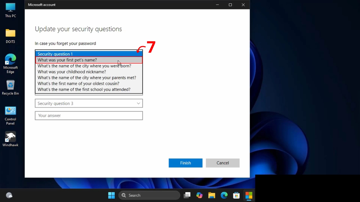Open Microsoft Store from the taskbar
The width and height of the screenshot is (360, 202).
[236, 195]
